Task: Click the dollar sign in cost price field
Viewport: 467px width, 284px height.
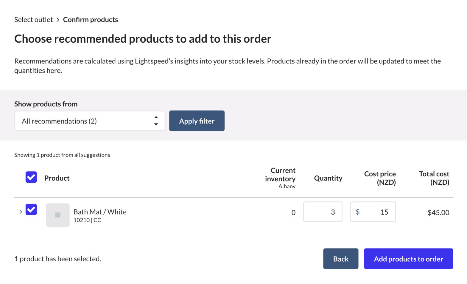Action: [x=358, y=212]
